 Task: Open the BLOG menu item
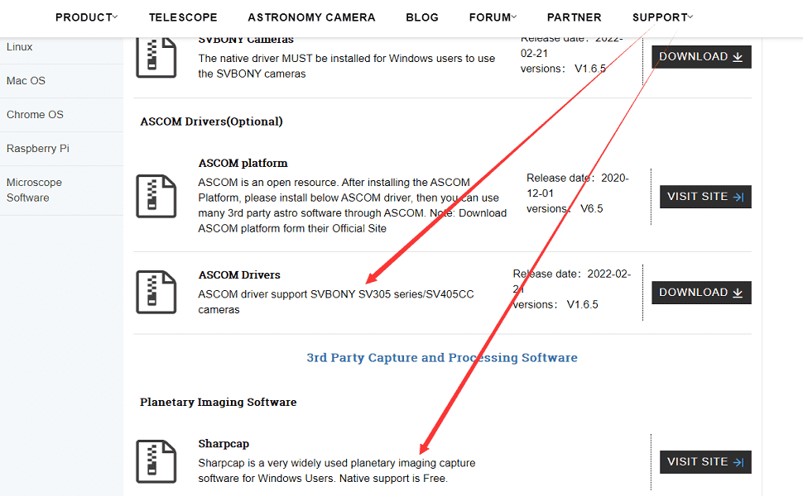[x=422, y=17]
